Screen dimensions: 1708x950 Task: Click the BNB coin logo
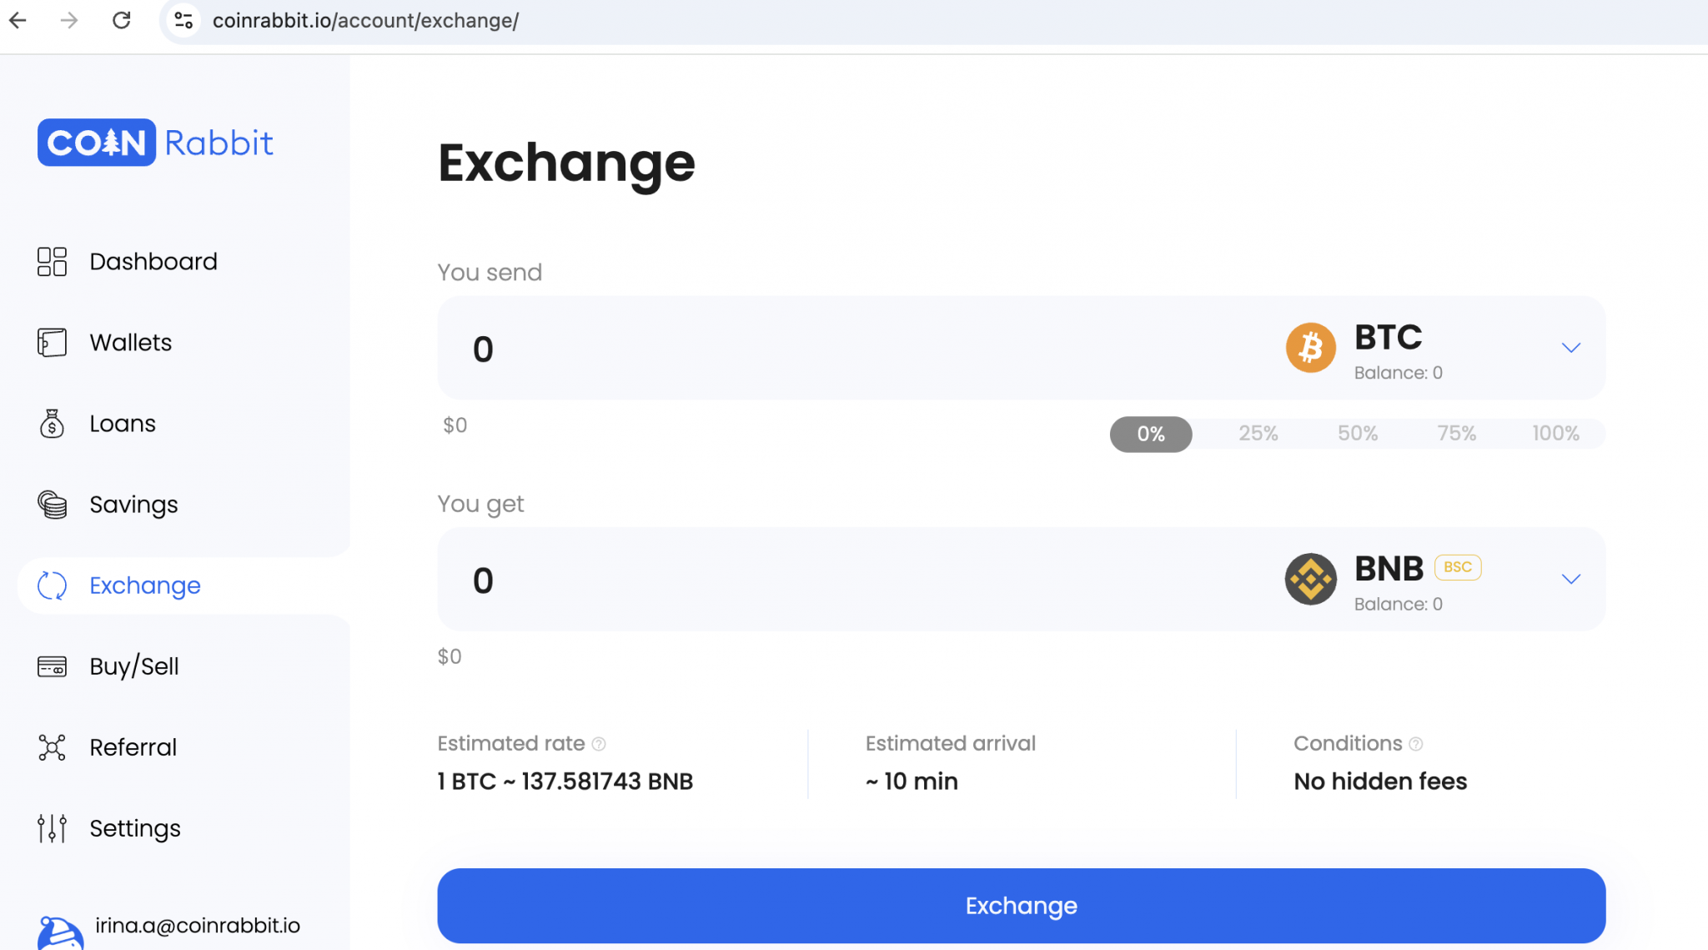[1311, 579]
